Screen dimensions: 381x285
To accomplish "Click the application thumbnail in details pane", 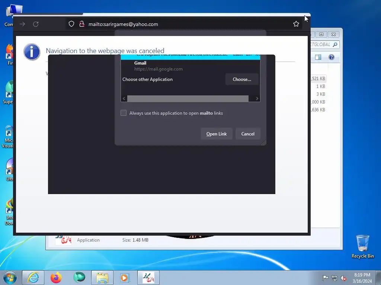I will (63, 240).
